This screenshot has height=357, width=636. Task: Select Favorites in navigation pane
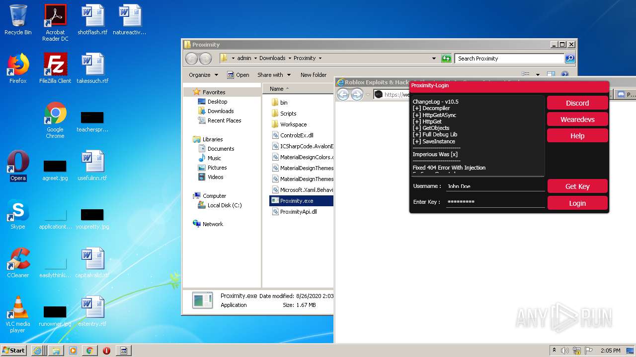214,92
